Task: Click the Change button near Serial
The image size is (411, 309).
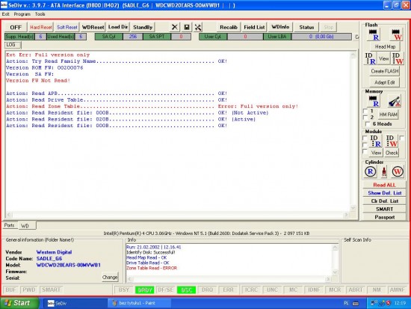Action: click(110, 278)
